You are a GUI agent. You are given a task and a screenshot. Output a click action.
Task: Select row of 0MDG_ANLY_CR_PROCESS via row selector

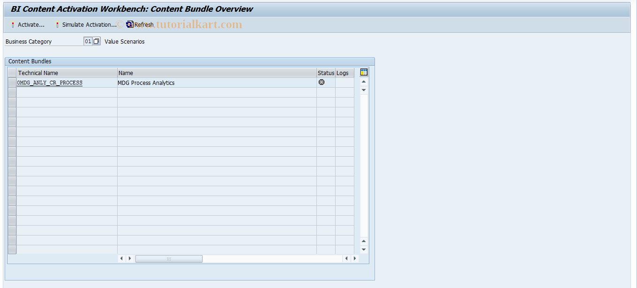click(12, 83)
